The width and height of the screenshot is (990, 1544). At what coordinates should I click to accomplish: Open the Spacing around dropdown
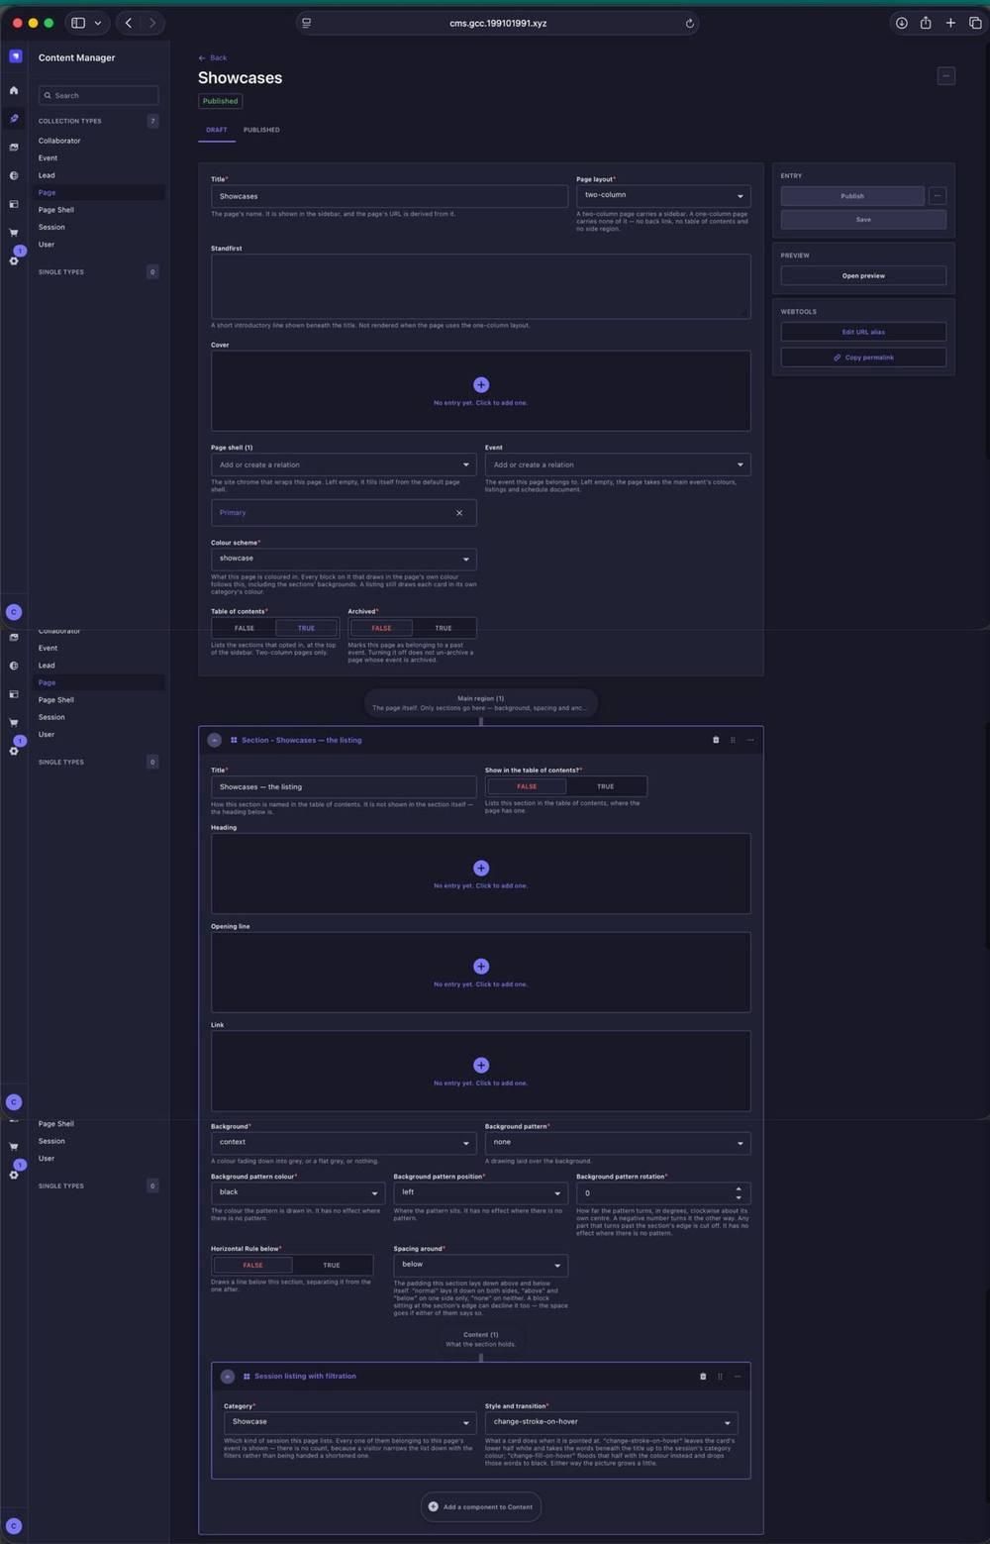480,1265
